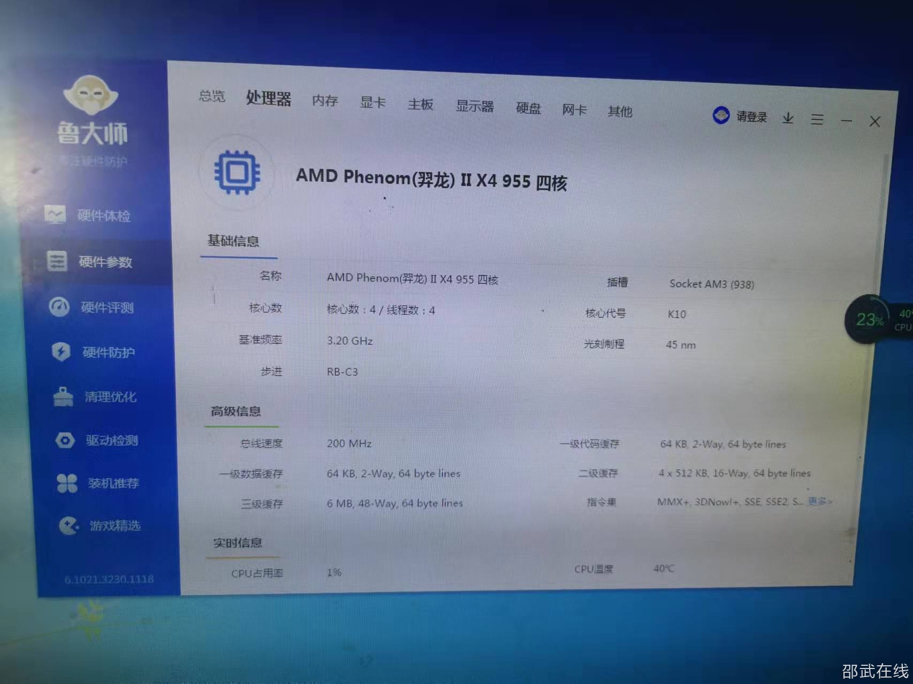Expand instruction set via 更多 link
Viewport: 913px width, 684px height.
819,501
